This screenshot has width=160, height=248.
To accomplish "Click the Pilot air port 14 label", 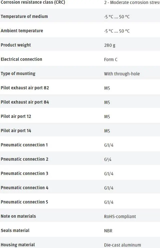I will 16,131.
